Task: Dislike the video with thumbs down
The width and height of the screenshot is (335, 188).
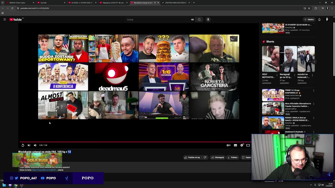Action: [205, 157]
